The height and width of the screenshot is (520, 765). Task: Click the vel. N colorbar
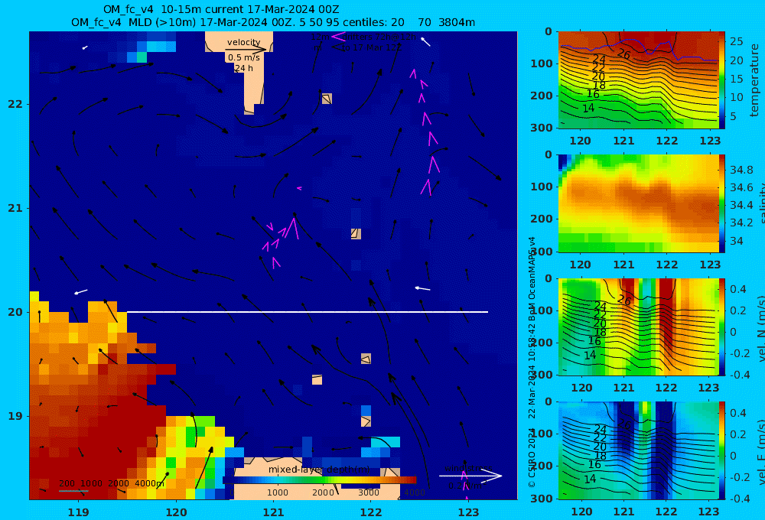click(722, 327)
